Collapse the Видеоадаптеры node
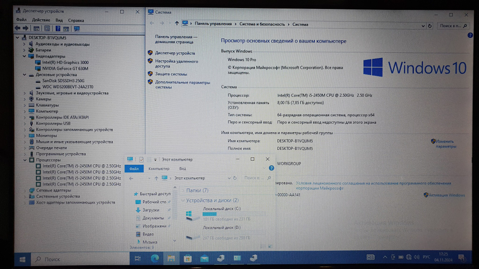 [24, 56]
